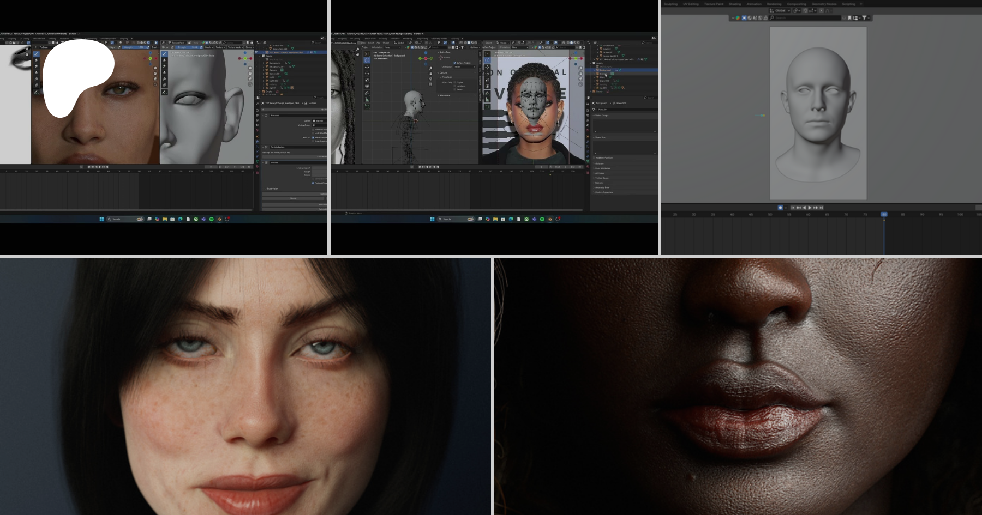Pick the Annotate tool in Left Orthographic viewport

point(367,93)
